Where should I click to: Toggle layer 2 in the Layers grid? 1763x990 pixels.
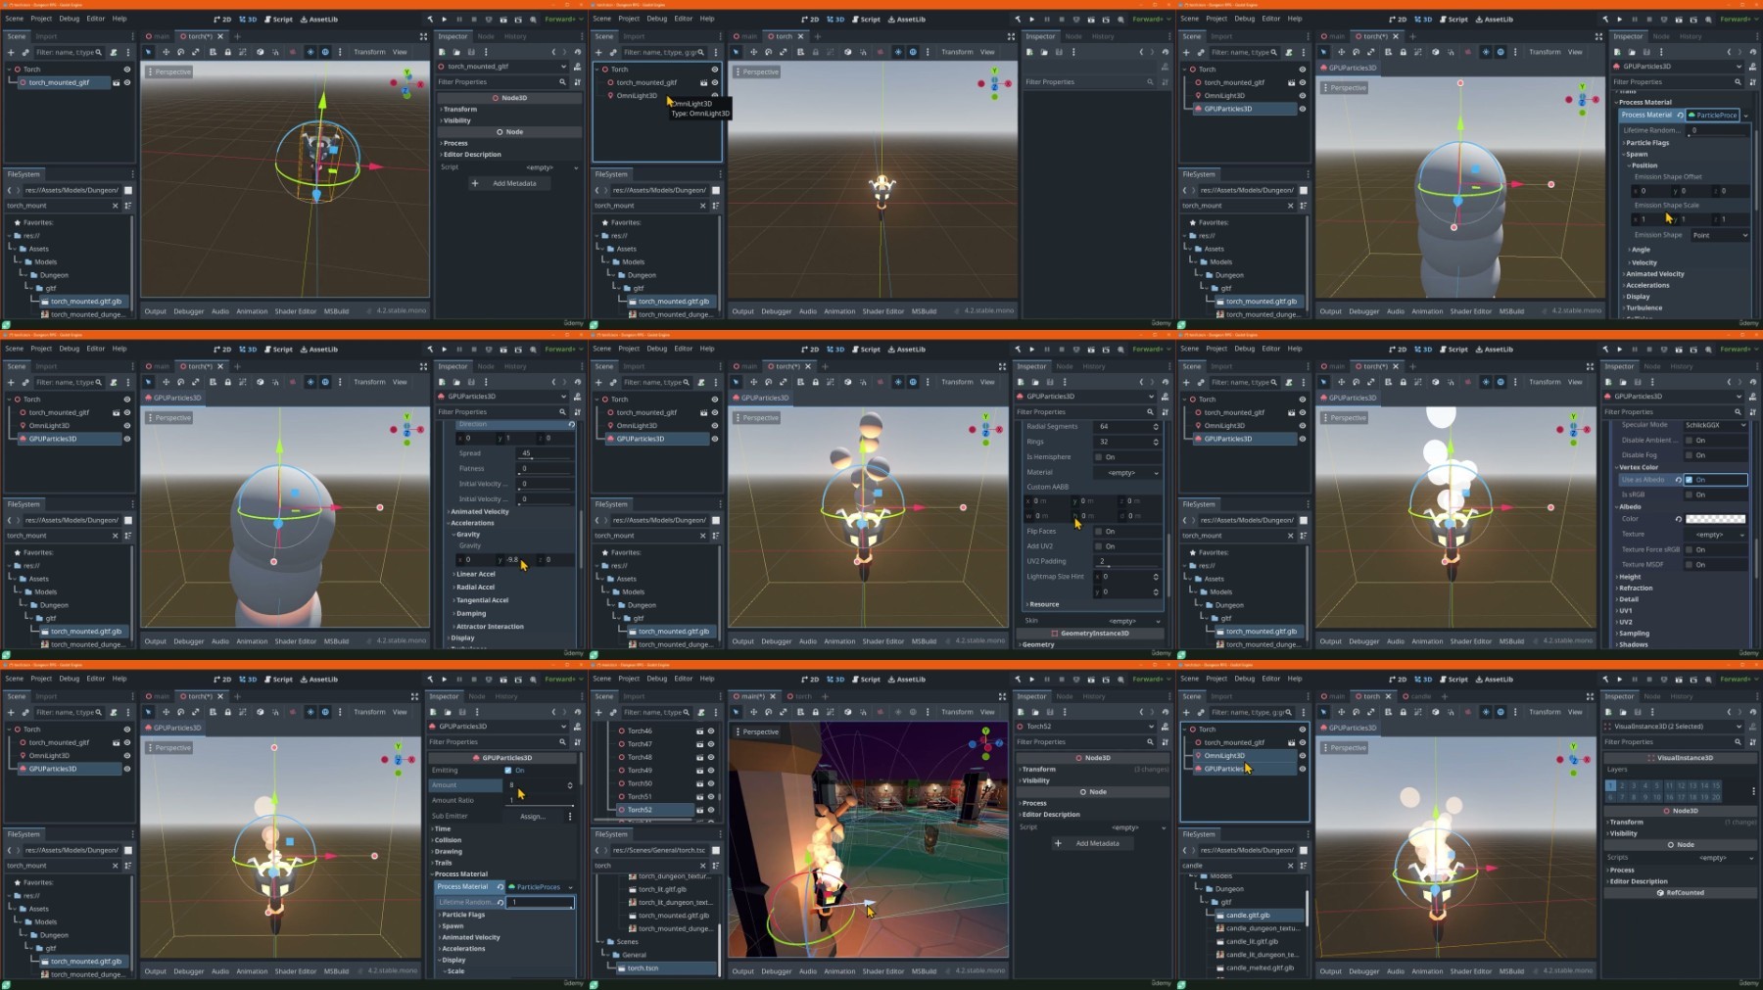point(1622,785)
